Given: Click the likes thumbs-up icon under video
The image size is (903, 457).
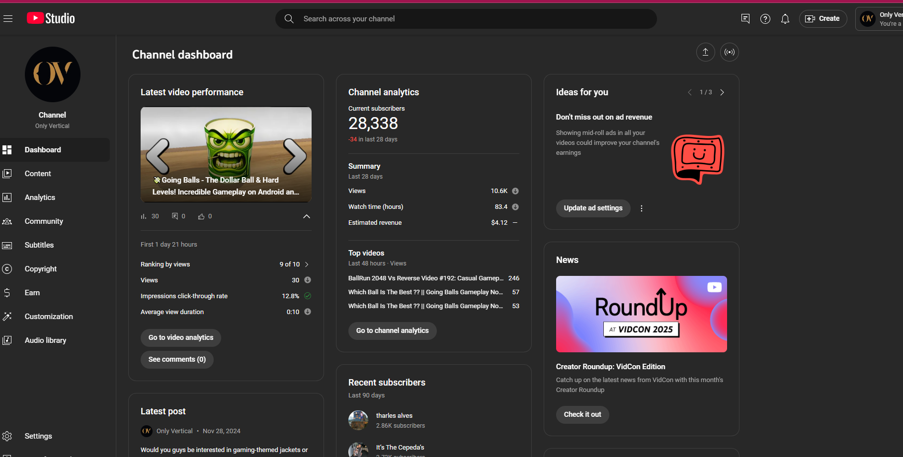Looking at the screenshot, I should [201, 216].
